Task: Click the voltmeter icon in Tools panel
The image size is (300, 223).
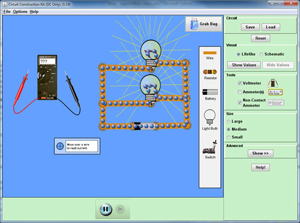Action: click(273, 83)
